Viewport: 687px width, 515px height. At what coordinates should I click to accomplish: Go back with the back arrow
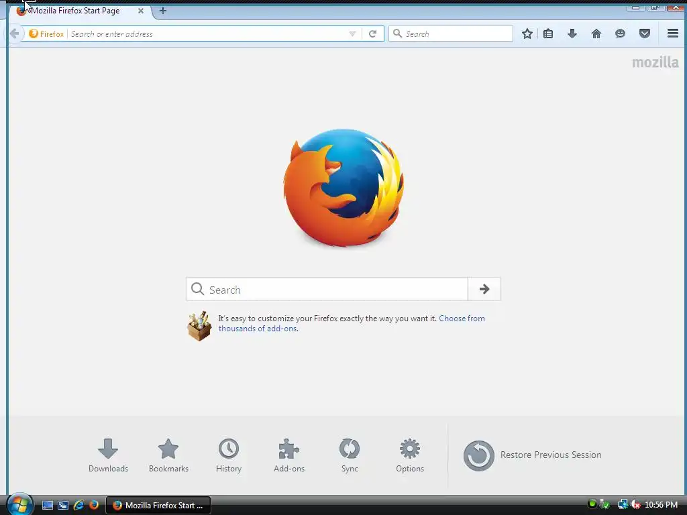[14, 34]
